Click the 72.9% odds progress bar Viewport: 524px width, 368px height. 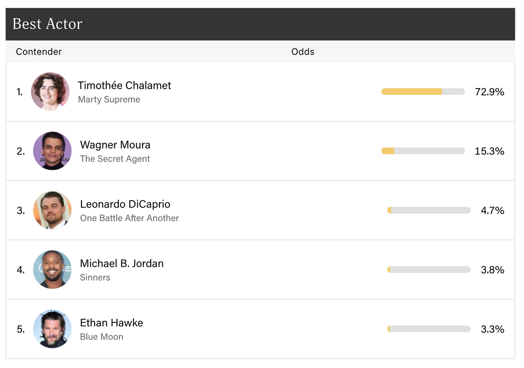(423, 92)
